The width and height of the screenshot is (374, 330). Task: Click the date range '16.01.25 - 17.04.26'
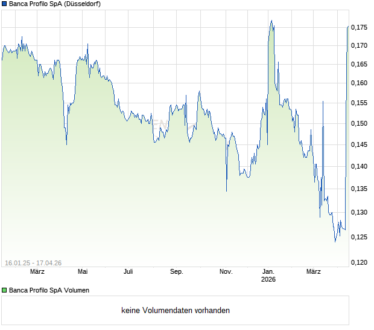(x=33, y=263)
